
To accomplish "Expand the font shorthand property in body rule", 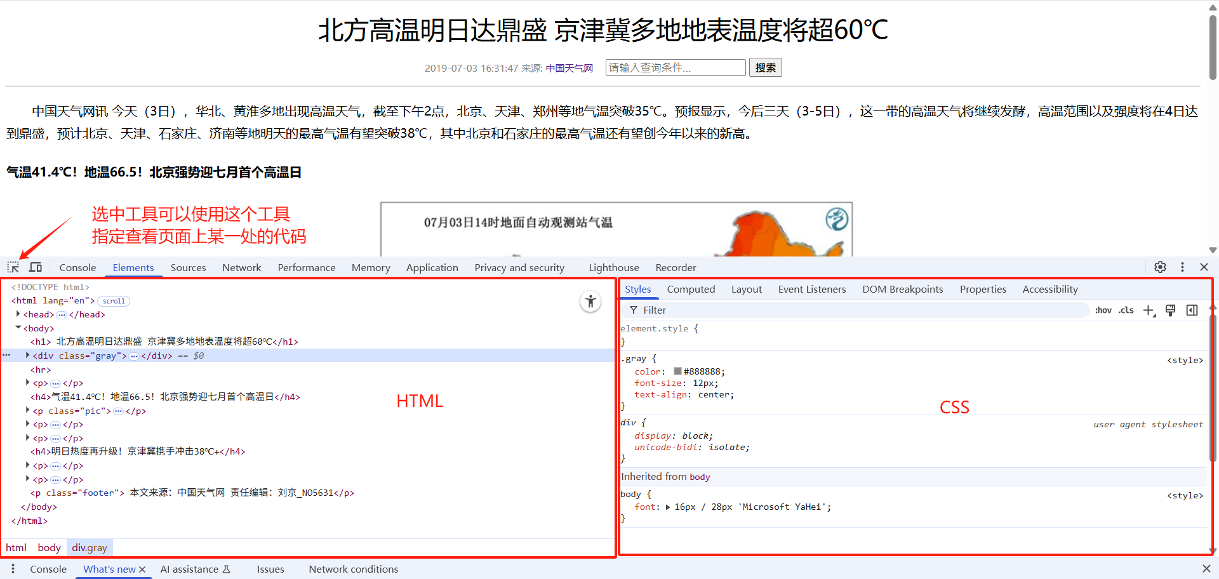I will coord(667,507).
